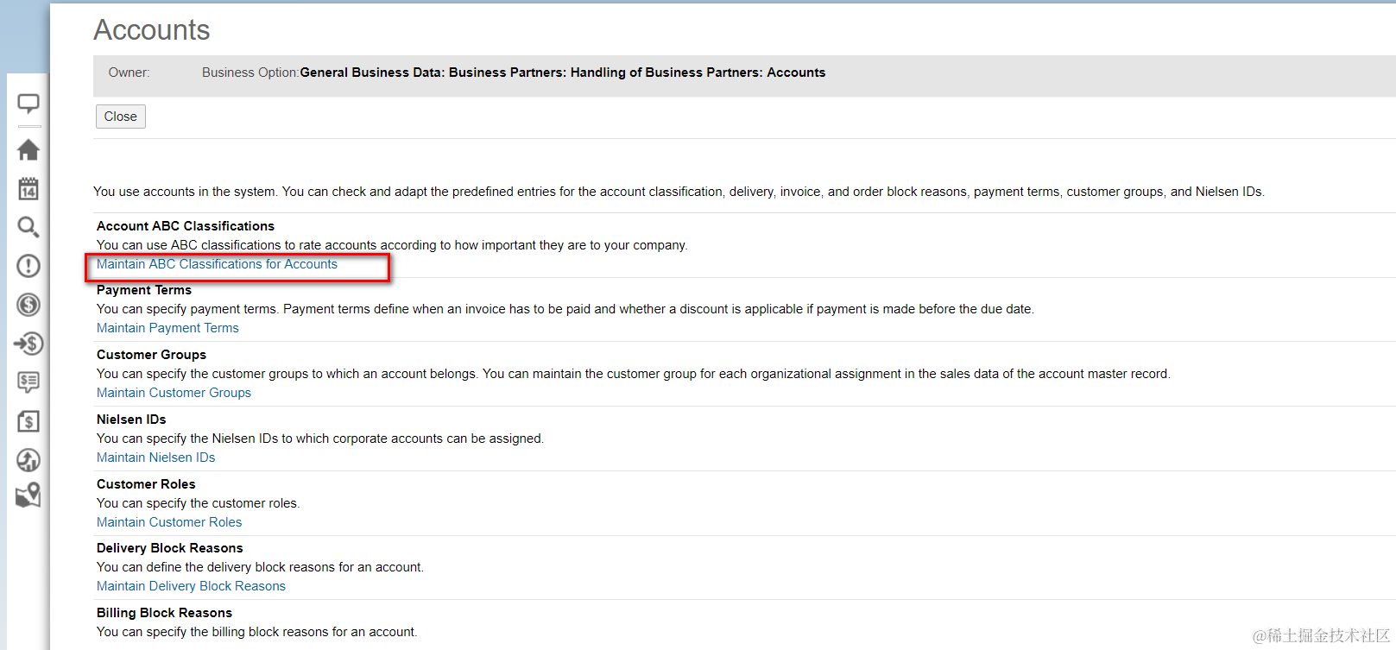
Task: Click Account ABC Classifications heading
Action: coord(186,226)
